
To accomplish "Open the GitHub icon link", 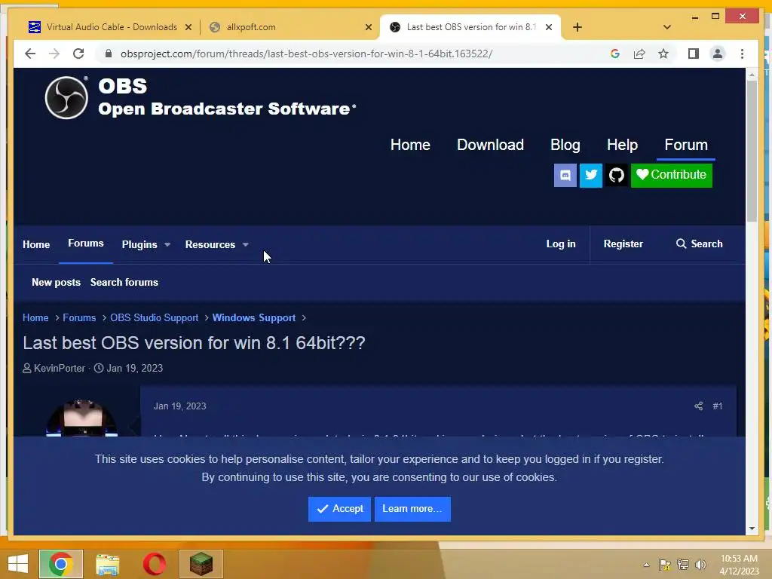I will 617,175.
